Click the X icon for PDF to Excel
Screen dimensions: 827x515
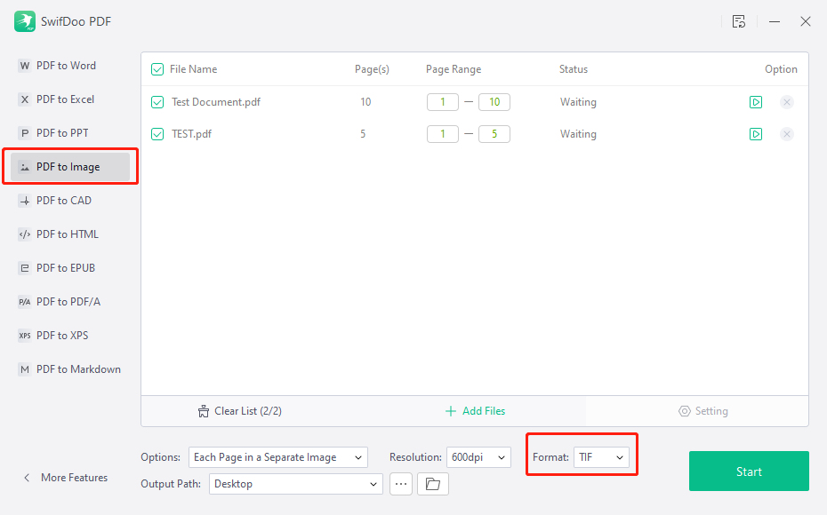(25, 99)
